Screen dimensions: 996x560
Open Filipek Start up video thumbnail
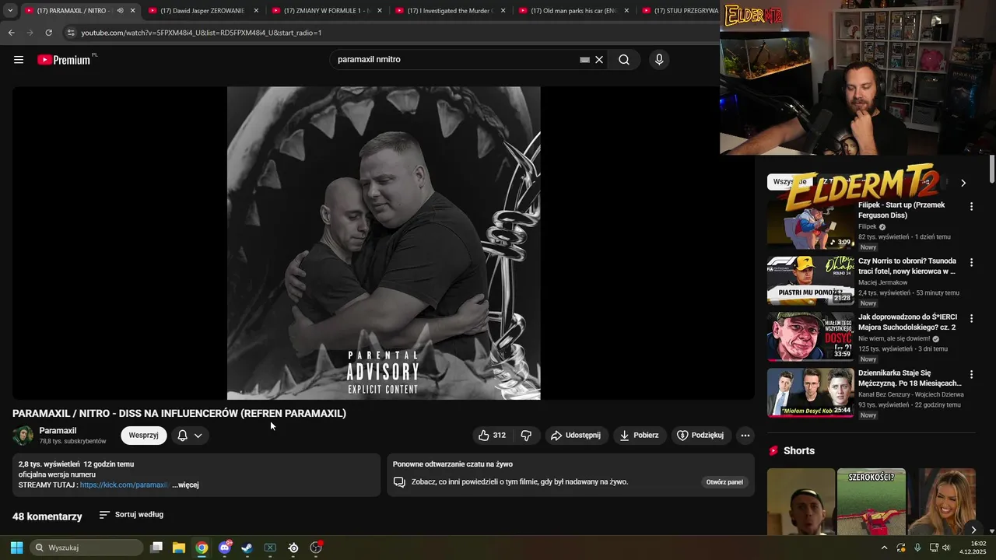pyautogui.click(x=810, y=225)
